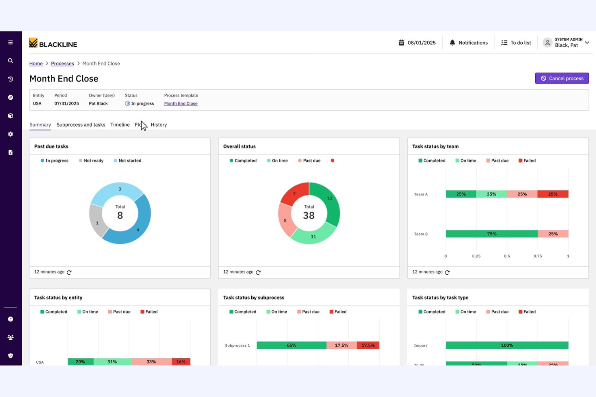Open the To do list
This screenshot has width=596, height=397.
click(x=516, y=42)
